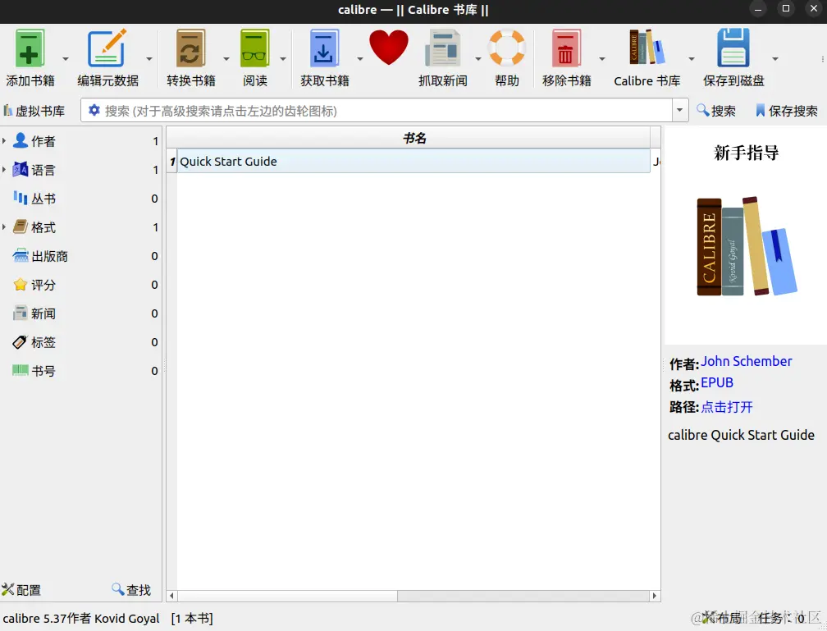Open dropdown arrow next to 抓取新闻
This screenshot has width=827, height=631.
pos(478,58)
